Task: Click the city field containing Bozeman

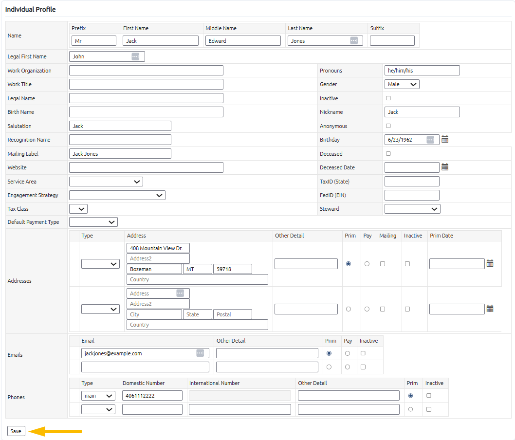Action: [x=154, y=269]
